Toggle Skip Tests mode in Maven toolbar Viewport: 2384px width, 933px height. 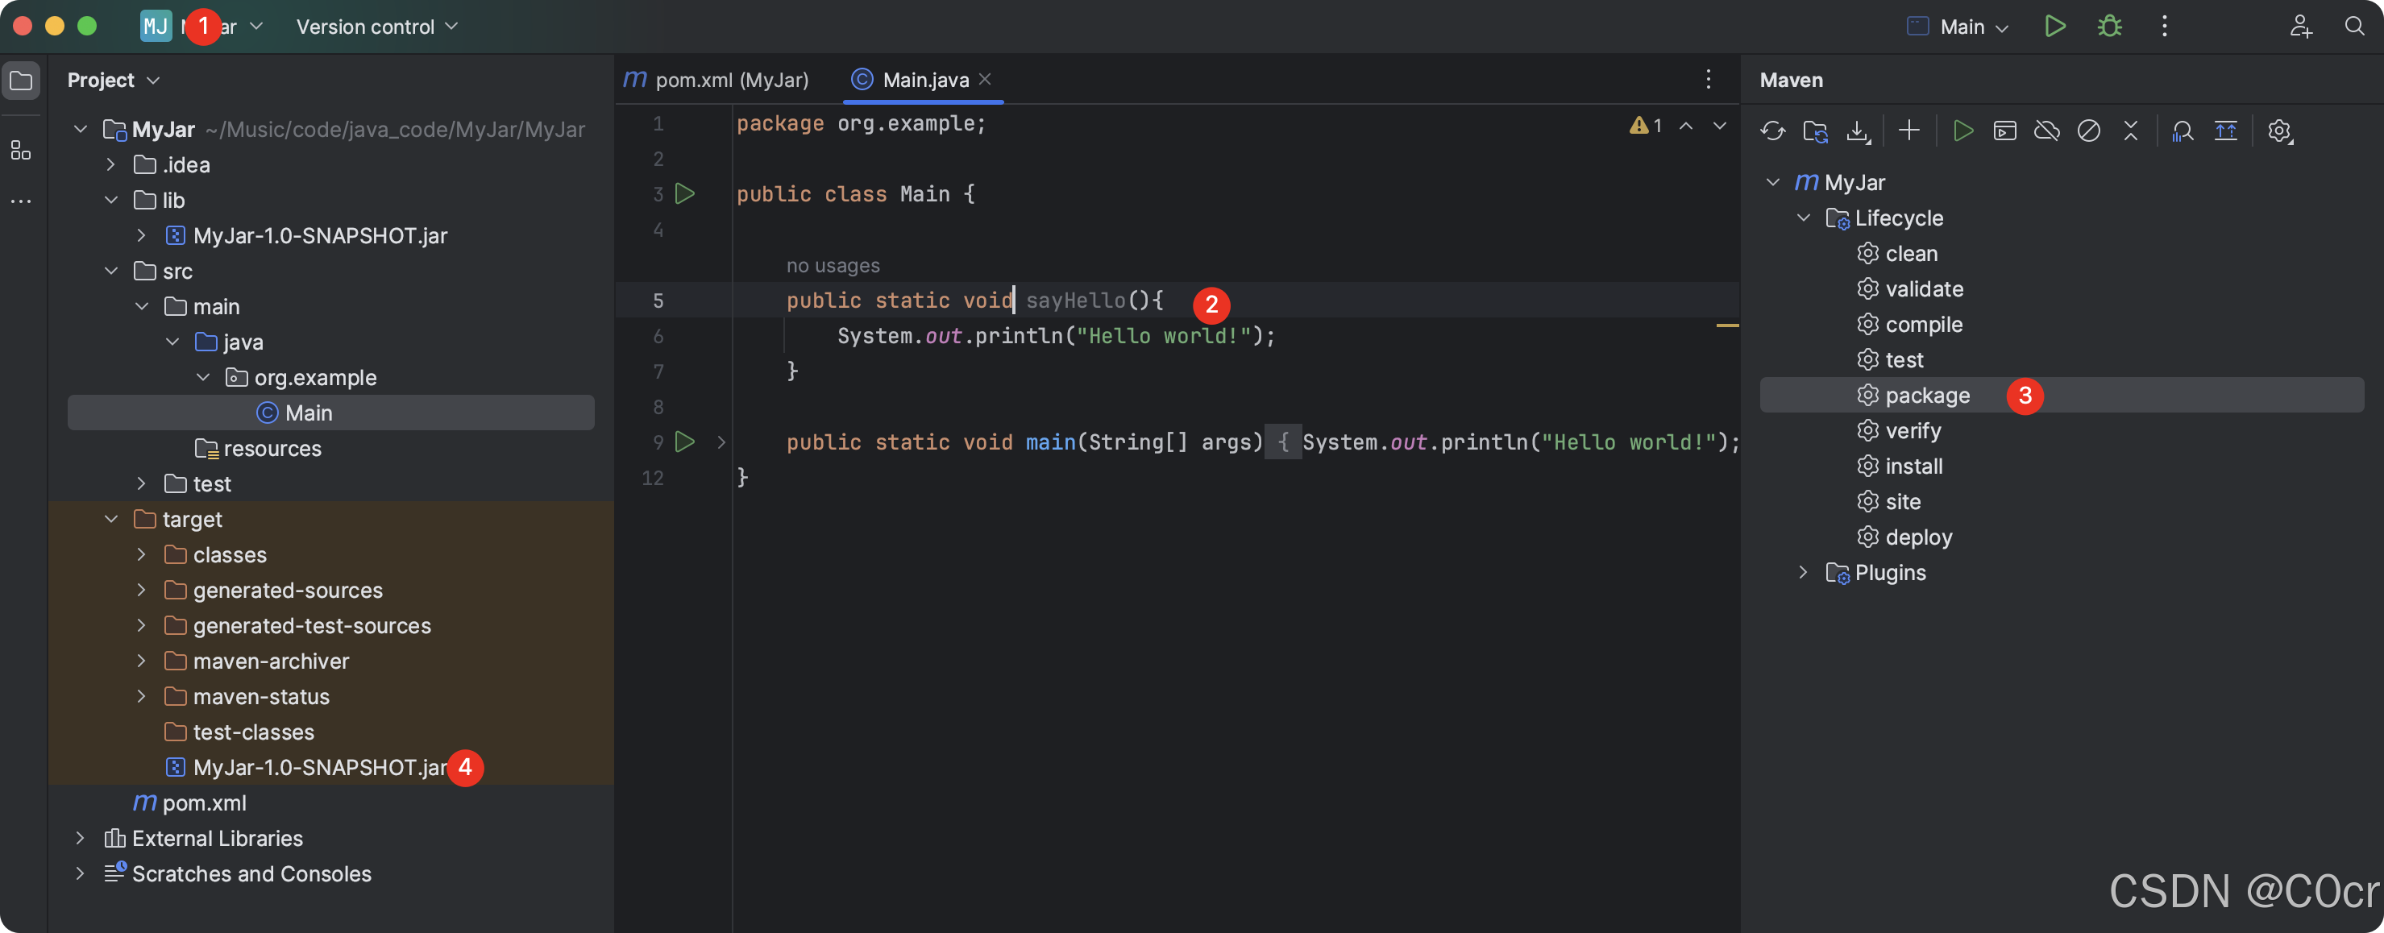coord(2089,131)
